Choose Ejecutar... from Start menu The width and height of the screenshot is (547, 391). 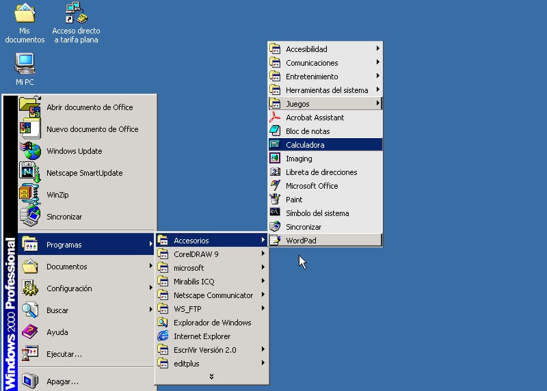click(x=86, y=353)
